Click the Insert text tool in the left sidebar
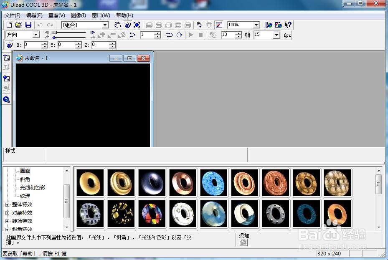Viewport: 388px width, 260px height. [6, 58]
